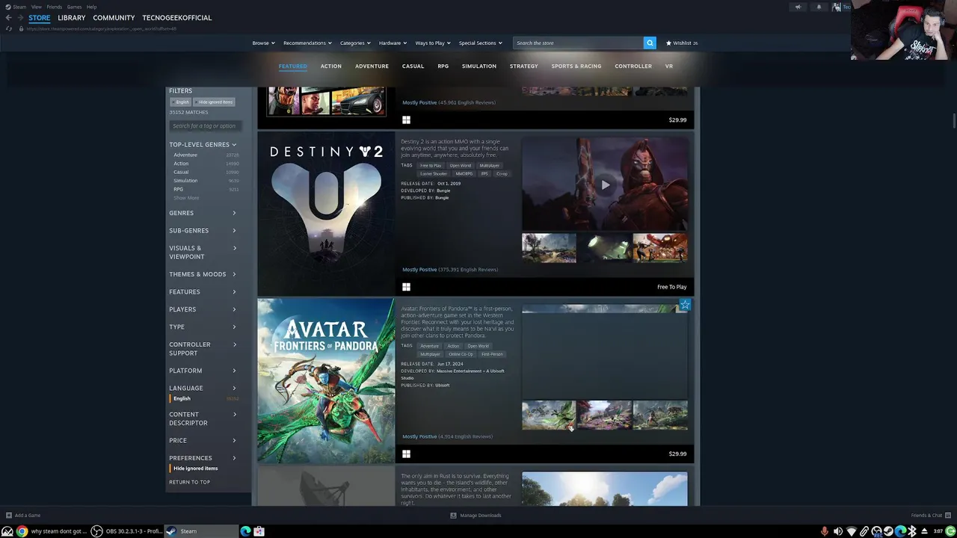Open the Avatar Frontiers of Pandora cover art
This screenshot has width=957, height=538.
point(326,381)
